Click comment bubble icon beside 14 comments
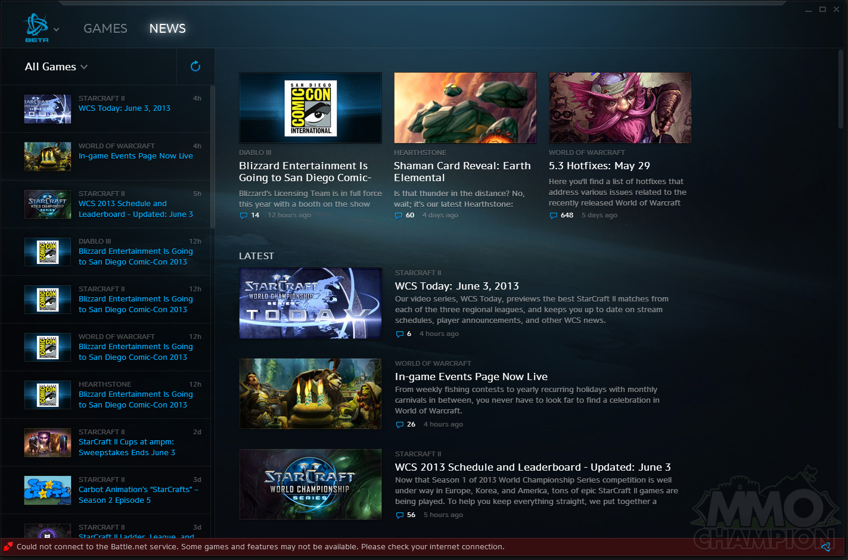 243,216
